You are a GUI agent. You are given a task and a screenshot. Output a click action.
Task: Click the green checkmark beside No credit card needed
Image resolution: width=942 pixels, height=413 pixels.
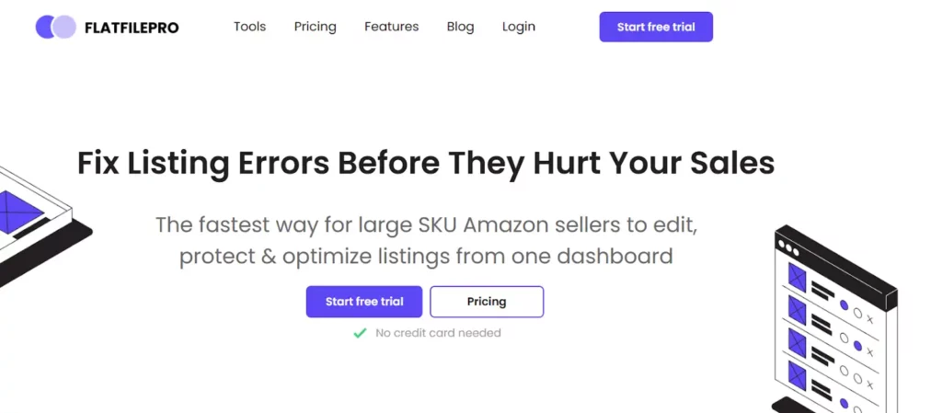click(360, 333)
